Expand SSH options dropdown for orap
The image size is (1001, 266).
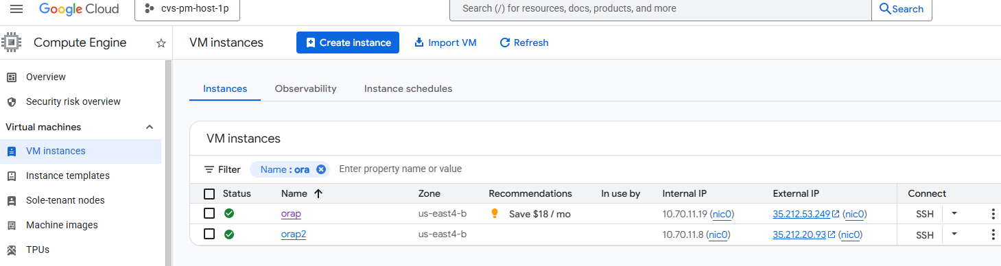point(954,213)
